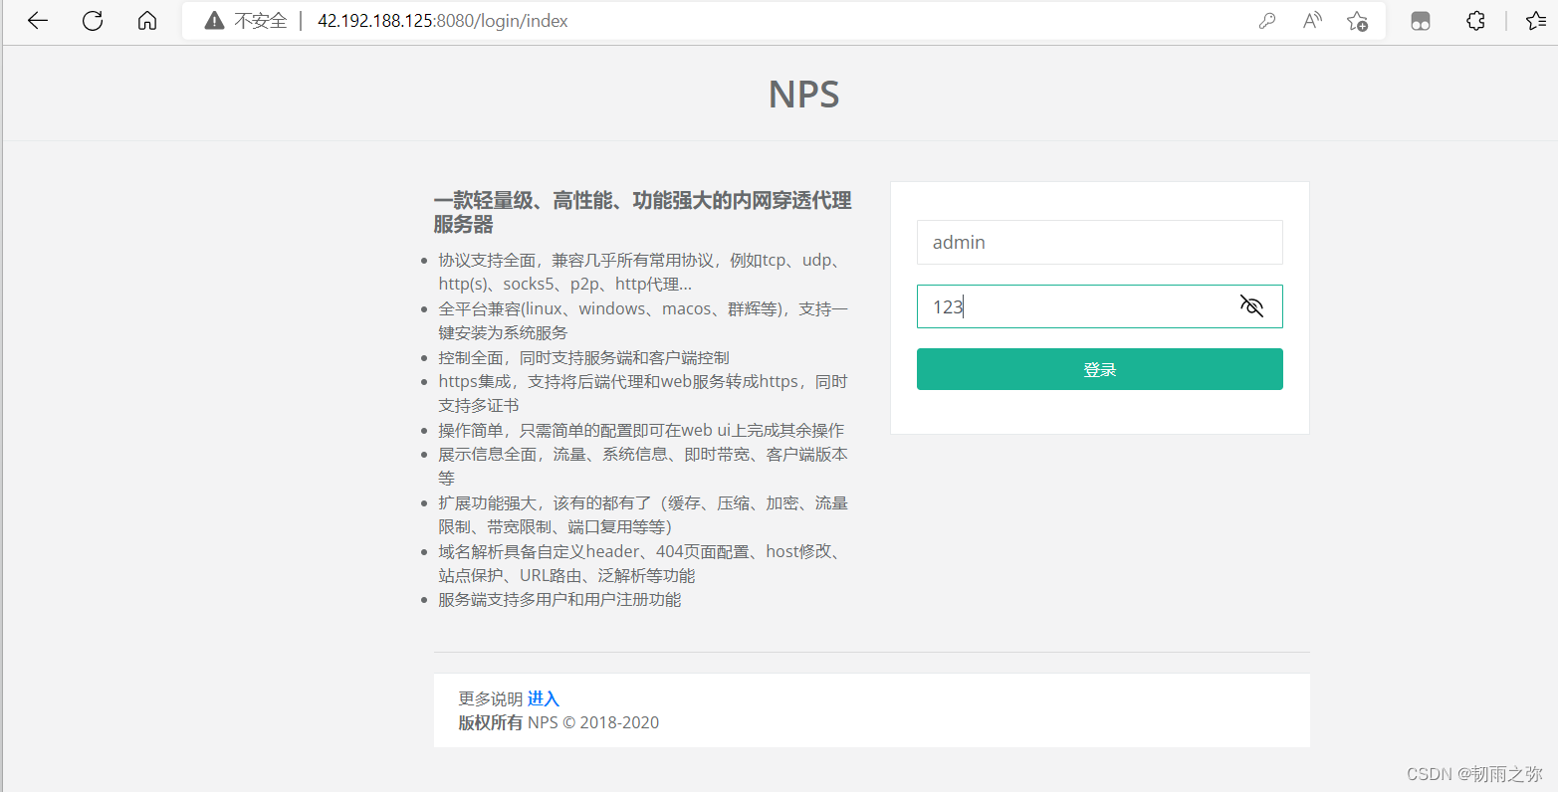Open saved passwords via the key icon

(1267, 21)
